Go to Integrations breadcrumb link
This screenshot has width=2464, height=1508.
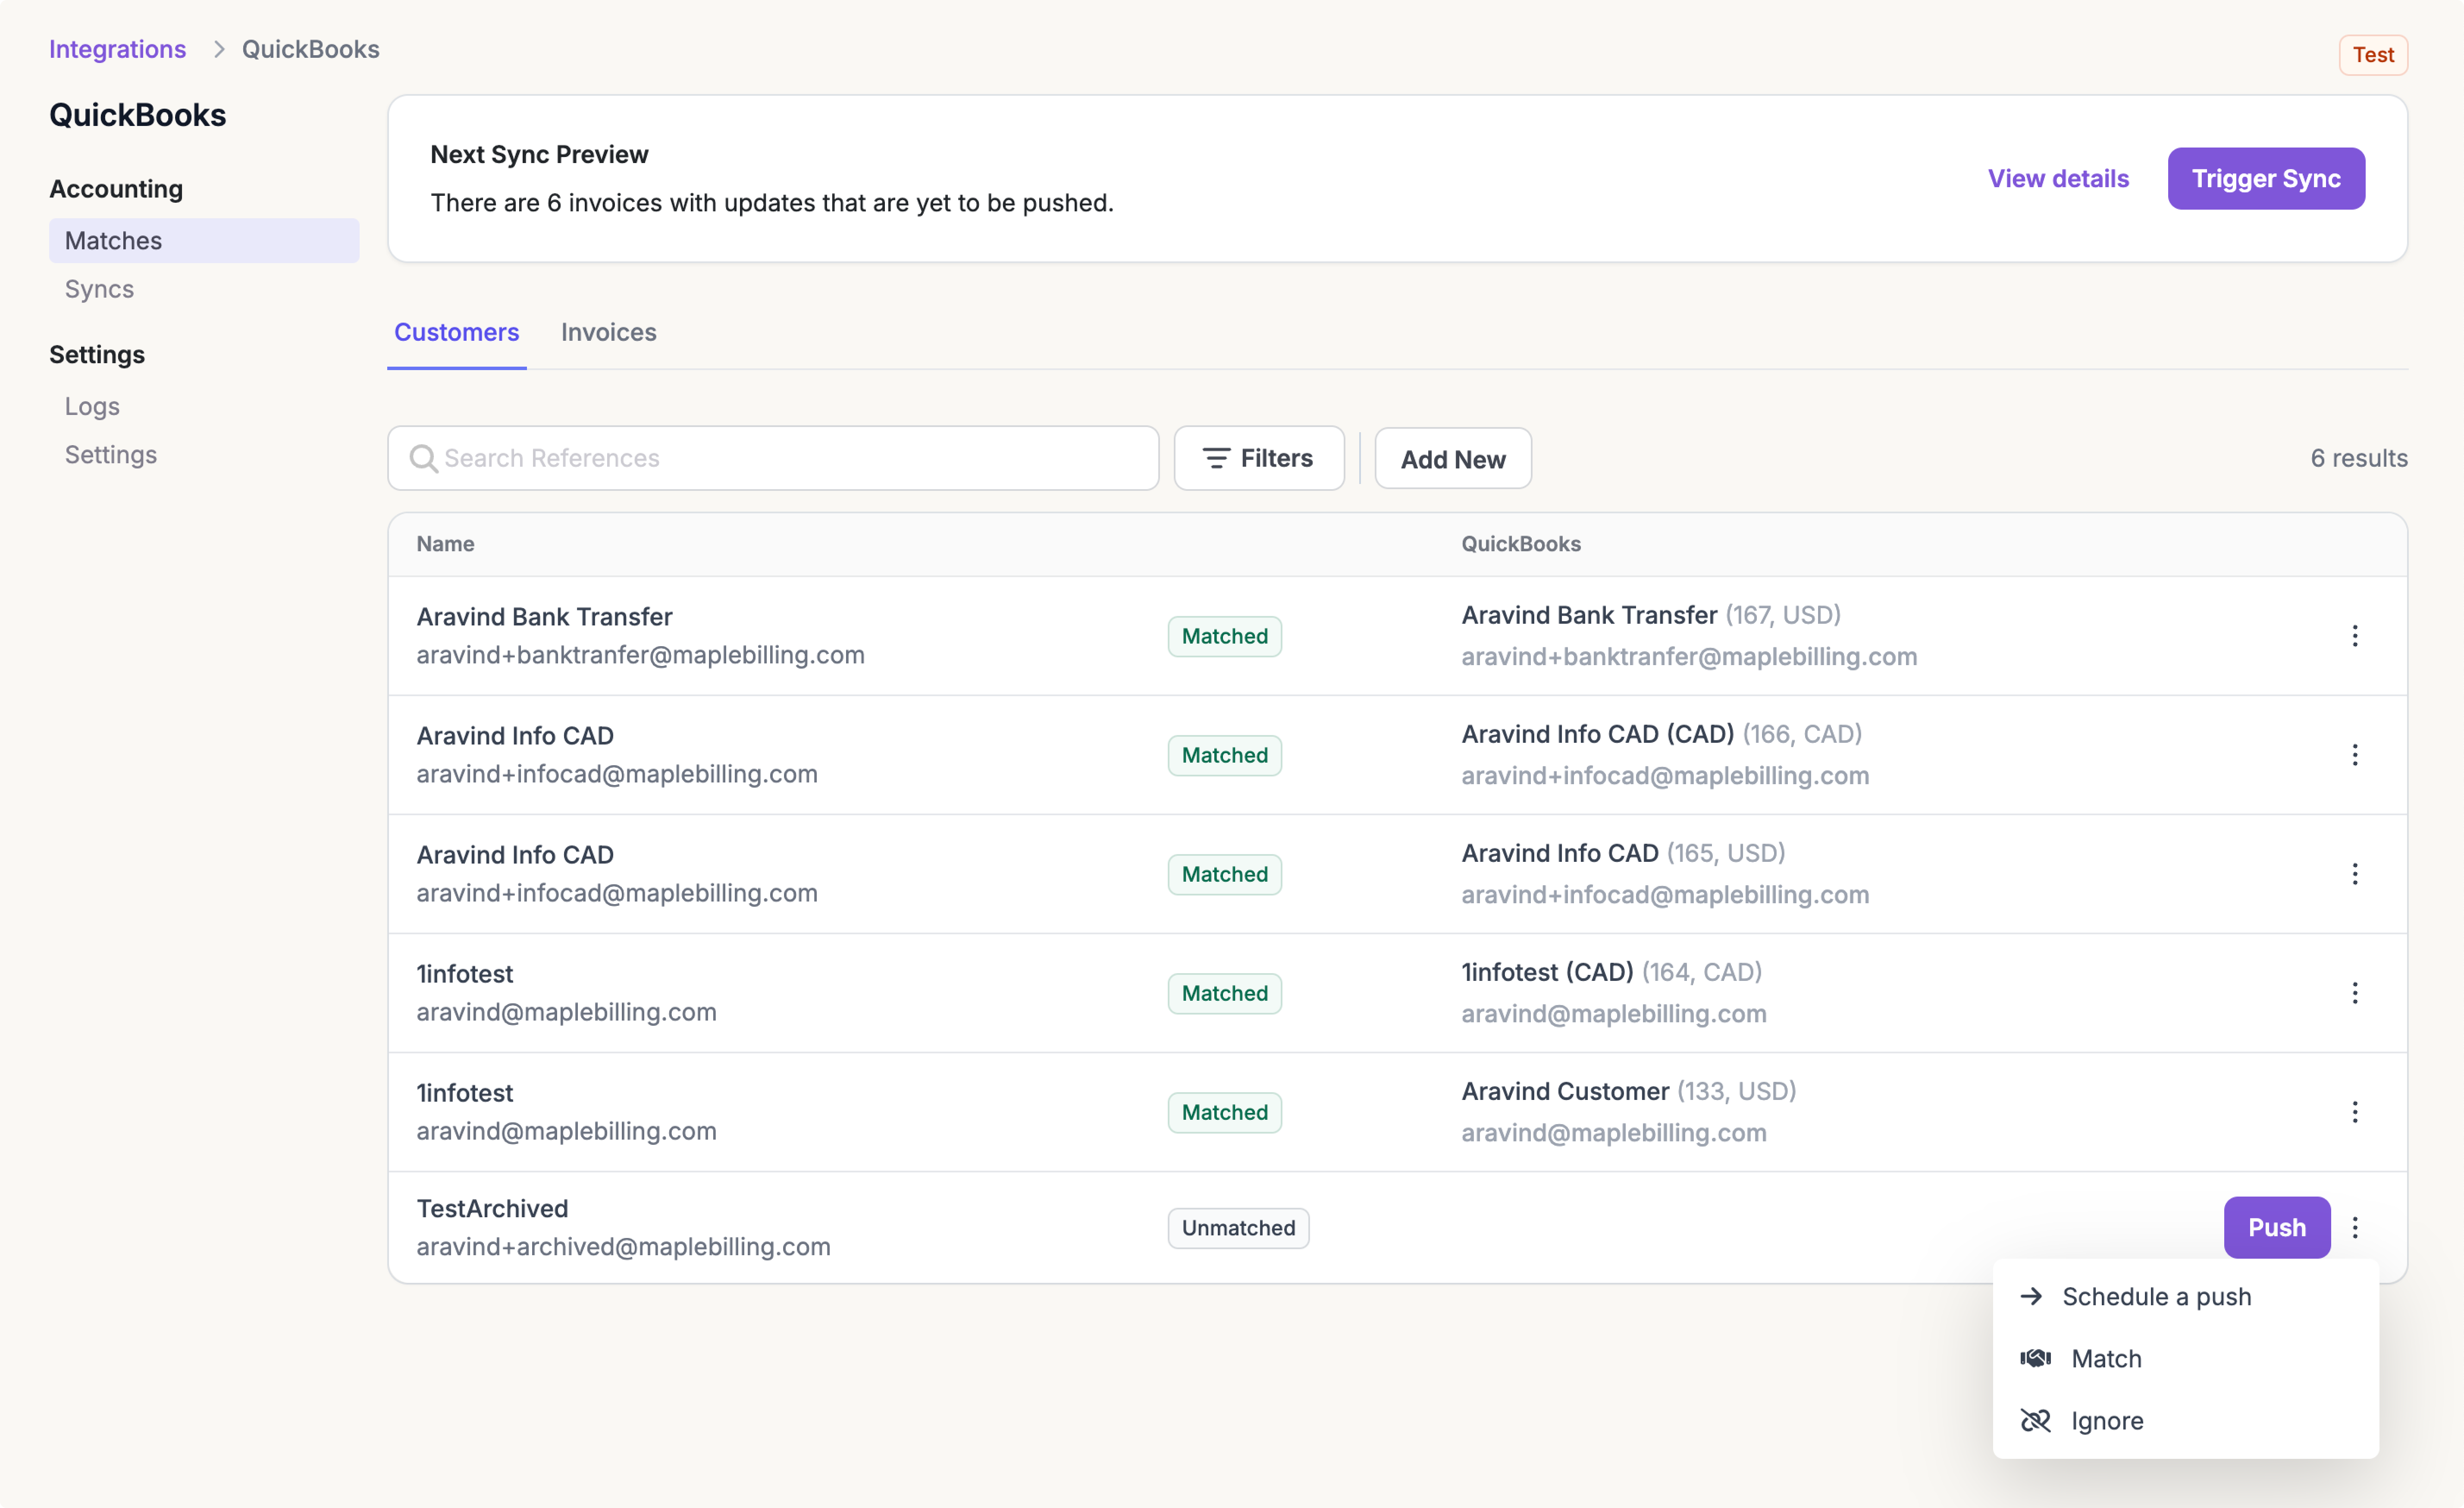117,49
